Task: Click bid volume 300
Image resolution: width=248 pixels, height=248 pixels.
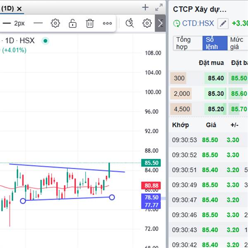Action: pyautogui.click(x=179, y=78)
